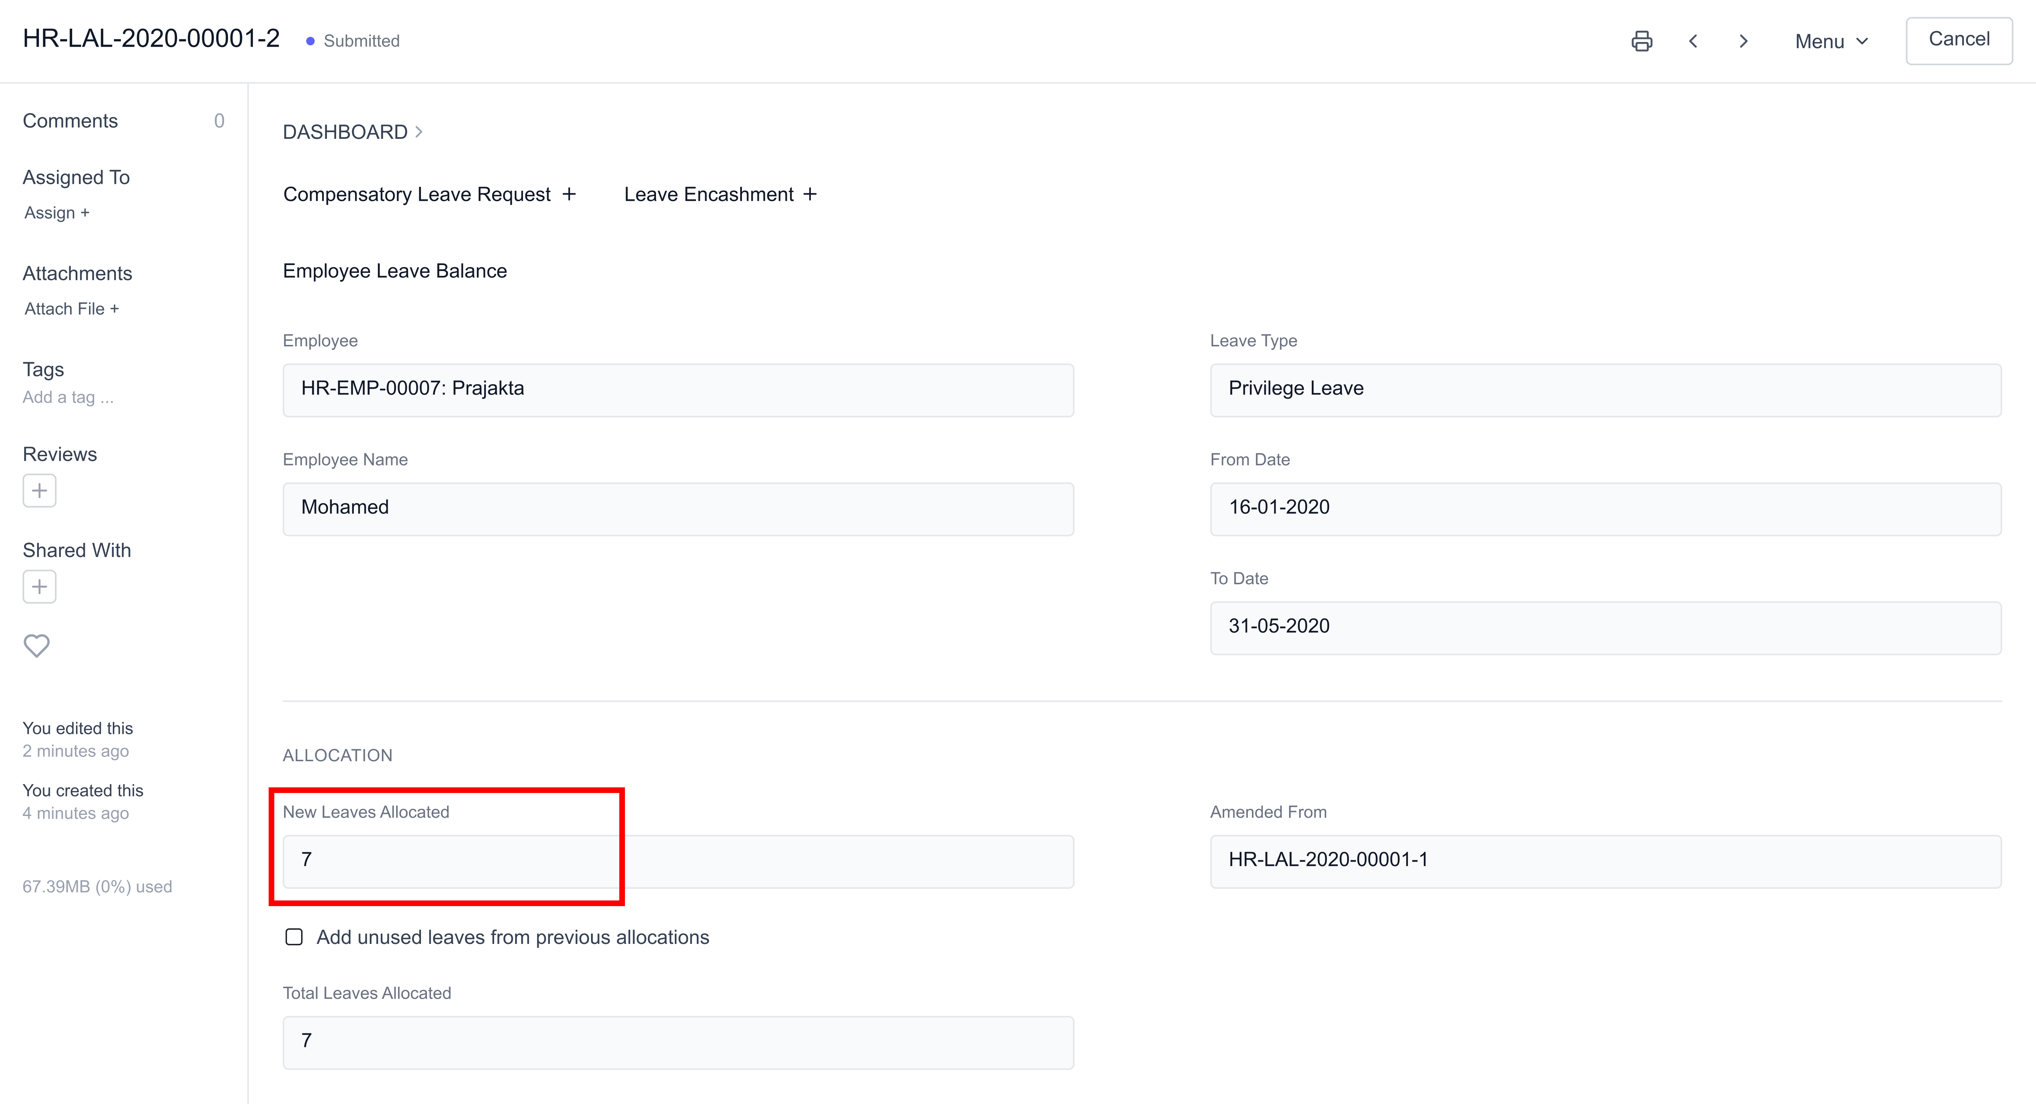The height and width of the screenshot is (1104, 2036).
Task: Click Assign + in sidebar
Action: pos(57,213)
